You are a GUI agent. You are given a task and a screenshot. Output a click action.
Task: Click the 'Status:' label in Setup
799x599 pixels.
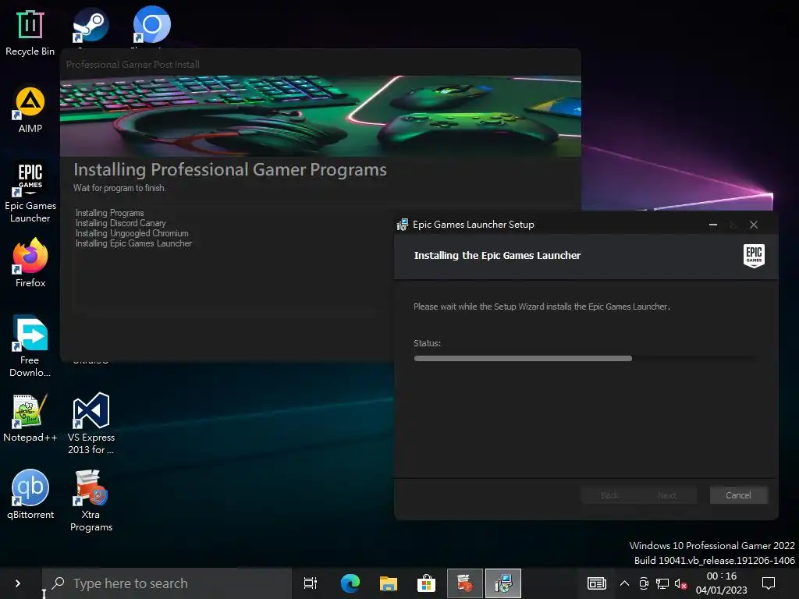coord(427,343)
